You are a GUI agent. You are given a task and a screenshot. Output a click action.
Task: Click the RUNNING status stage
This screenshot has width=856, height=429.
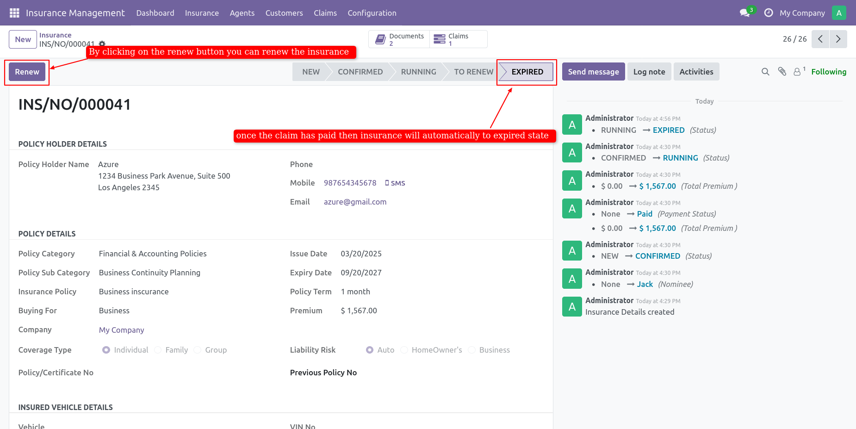418,72
